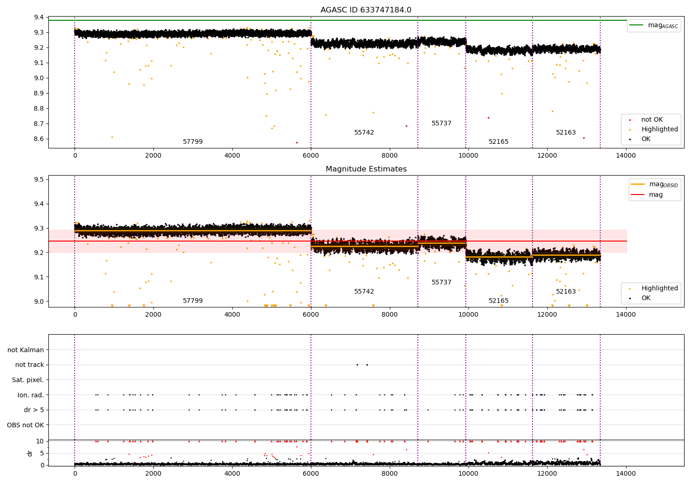Click obsid label 57799 in Magnitude Estimates plot
The image size is (691, 484).
coord(193,301)
